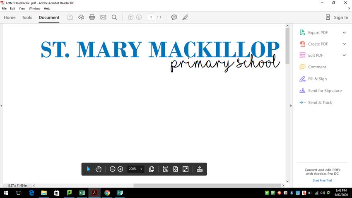Click the scroll up arrow of vertical scrollbar
Viewport: 352px width, 198px height.
(287, 26)
